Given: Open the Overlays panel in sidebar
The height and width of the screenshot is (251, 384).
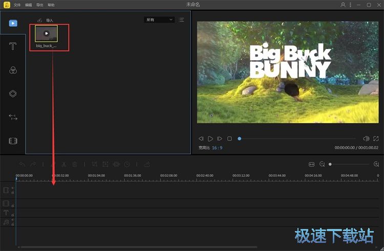Looking at the screenshot, I should (x=13, y=94).
